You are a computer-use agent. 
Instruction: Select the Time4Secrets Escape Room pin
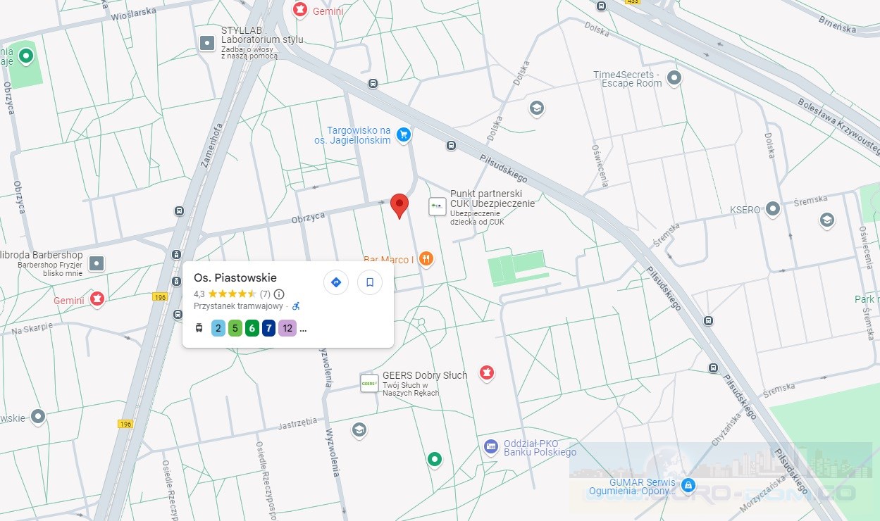coord(674,77)
